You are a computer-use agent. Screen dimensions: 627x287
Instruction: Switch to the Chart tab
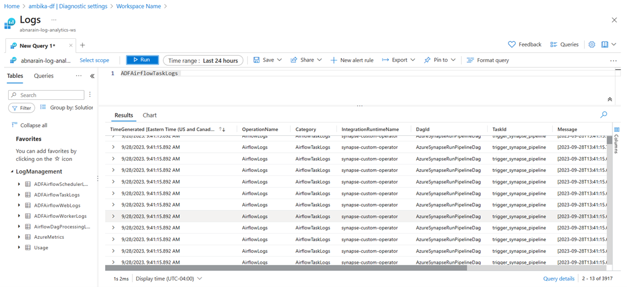click(x=149, y=115)
